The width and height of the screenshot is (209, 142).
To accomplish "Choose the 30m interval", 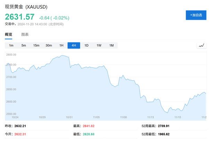I will tap(49, 45).
